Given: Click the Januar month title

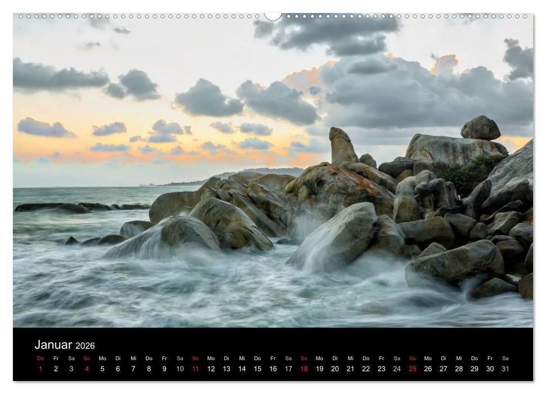Looking at the screenshot, I should (53, 345).
